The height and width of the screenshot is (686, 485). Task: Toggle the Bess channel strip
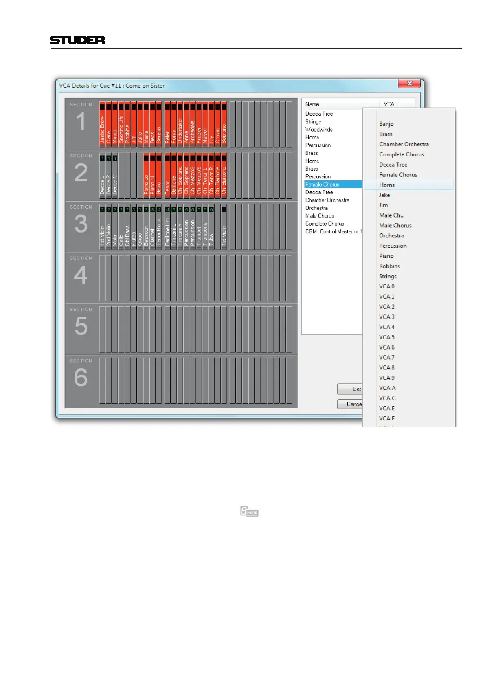[x=152, y=124]
